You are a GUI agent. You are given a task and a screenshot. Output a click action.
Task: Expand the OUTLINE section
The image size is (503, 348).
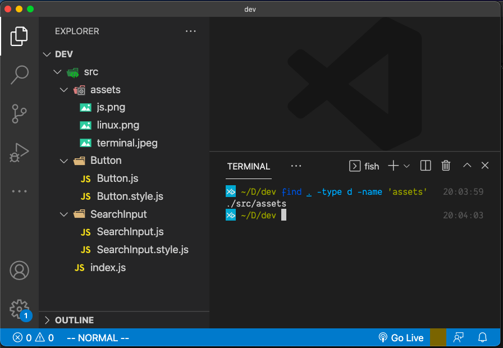(47, 320)
